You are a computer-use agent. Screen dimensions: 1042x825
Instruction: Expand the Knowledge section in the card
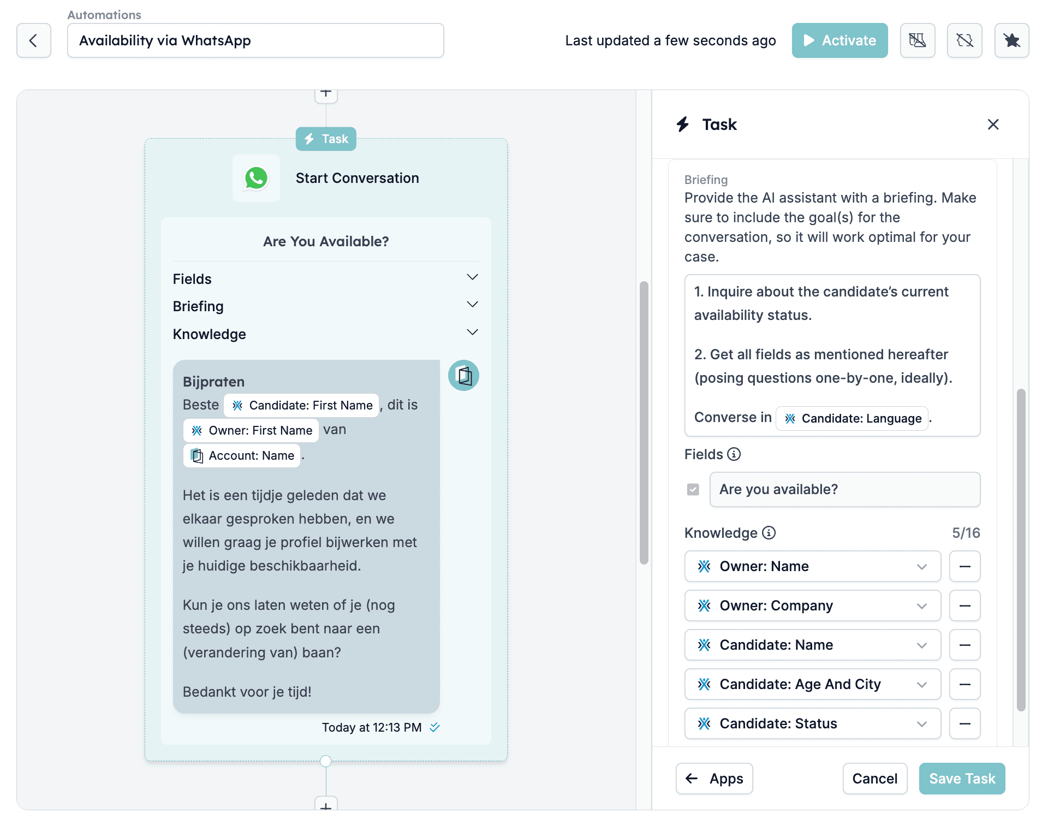click(x=326, y=334)
